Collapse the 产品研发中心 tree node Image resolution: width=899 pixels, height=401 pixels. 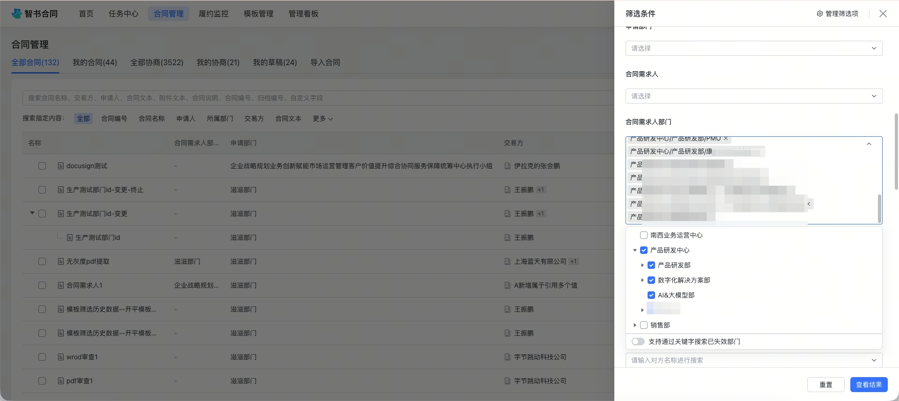(635, 250)
